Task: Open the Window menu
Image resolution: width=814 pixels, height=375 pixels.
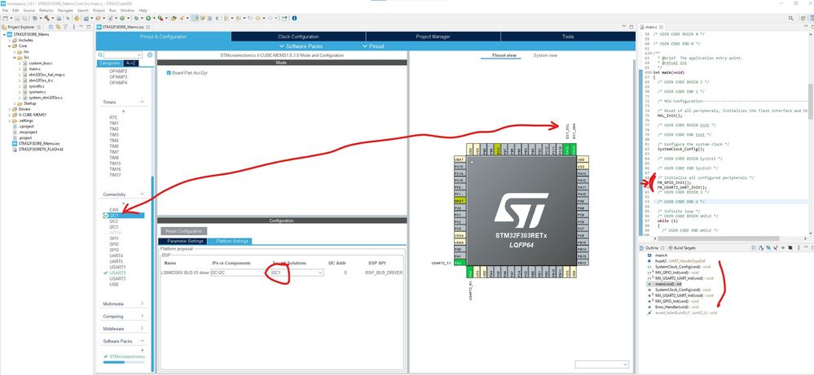Action: pos(127,11)
